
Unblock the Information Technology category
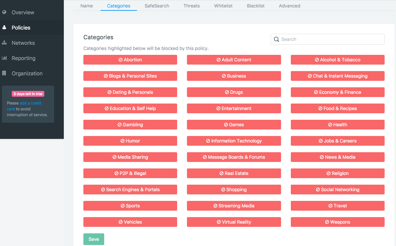[234, 141]
